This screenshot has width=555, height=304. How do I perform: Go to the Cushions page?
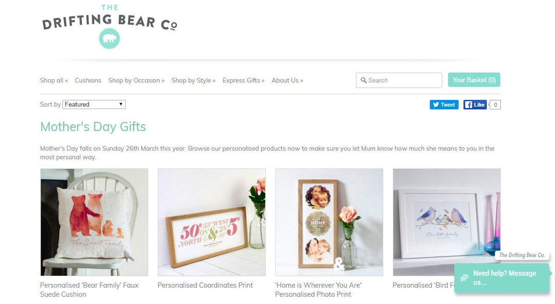point(88,80)
